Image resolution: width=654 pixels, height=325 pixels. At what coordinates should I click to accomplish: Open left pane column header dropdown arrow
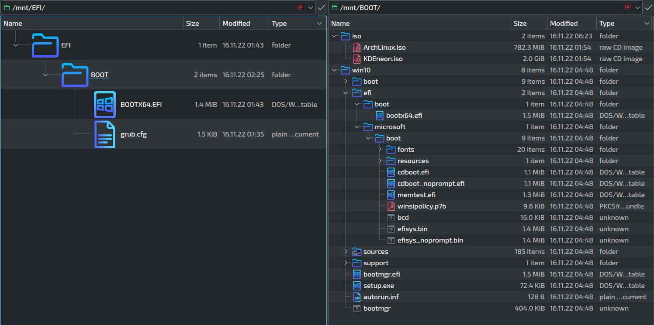tap(319, 24)
